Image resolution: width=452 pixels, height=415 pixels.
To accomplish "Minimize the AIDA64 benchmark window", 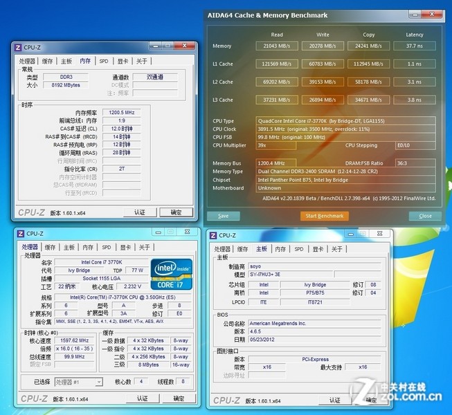I will [x=415, y=15].
